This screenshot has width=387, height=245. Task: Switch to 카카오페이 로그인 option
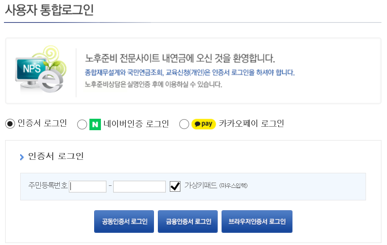[184, 124]
